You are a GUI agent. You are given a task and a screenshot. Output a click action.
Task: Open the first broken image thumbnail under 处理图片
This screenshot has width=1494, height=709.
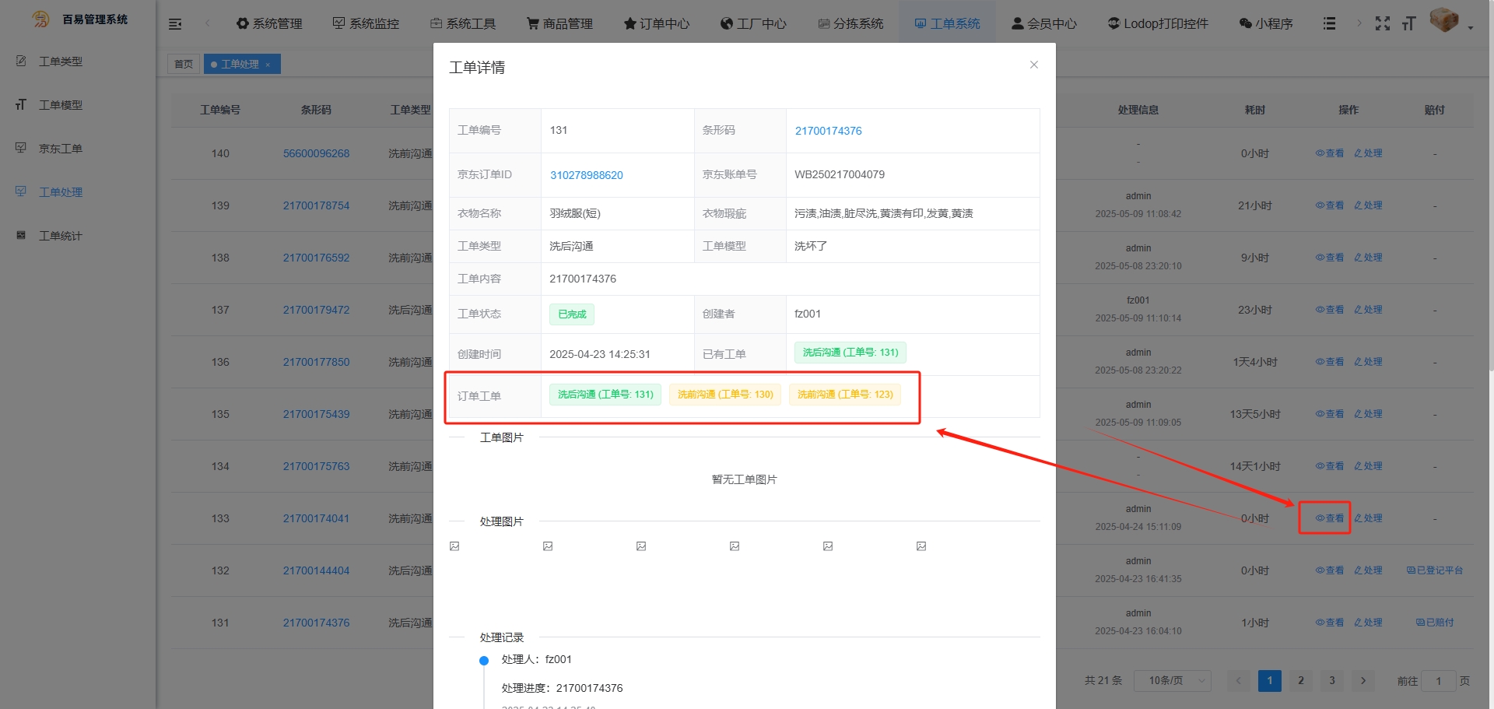pyautogui.click(x=454, y=546)
